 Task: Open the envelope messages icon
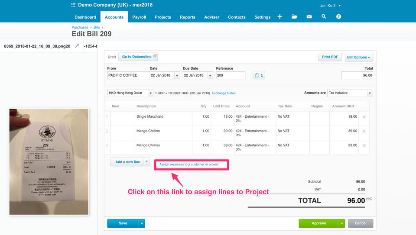click(309, 17)
